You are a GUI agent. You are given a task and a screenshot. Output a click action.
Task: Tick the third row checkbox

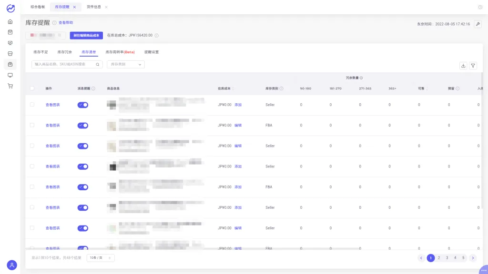click(32, 146)
